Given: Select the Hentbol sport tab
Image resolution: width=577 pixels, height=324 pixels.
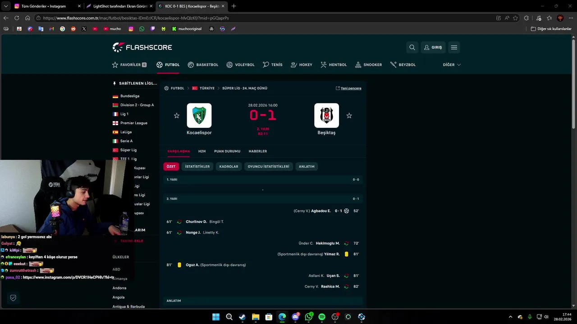Looking at the screenshot, I should click(334, 65).
